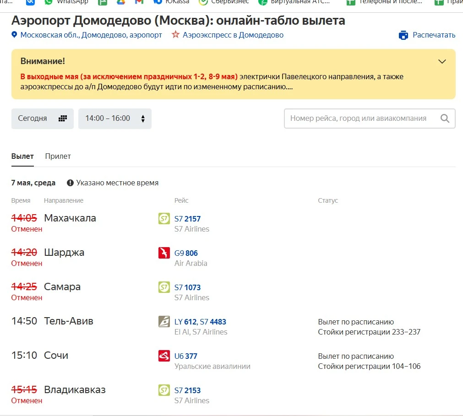Click the star icon beside Аэроэкспресс link
The image size is (463, 416).
[175, 35]
